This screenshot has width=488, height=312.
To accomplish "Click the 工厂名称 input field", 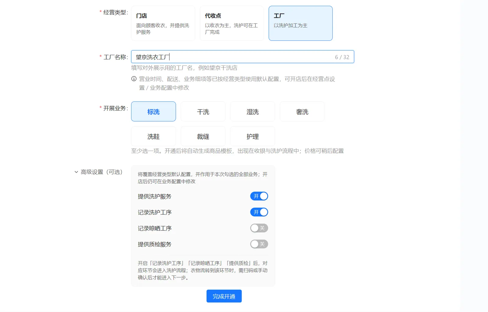I will [242, 57].
